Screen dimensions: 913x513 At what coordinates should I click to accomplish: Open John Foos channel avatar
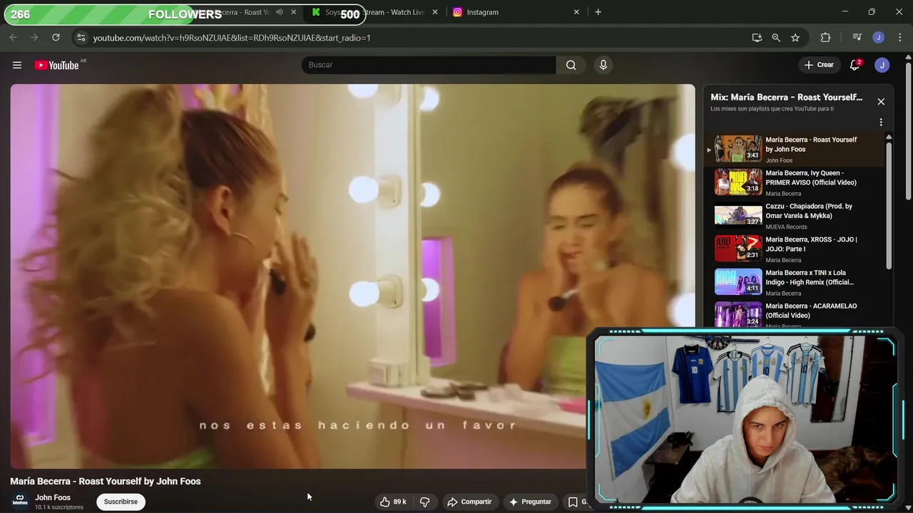pyautogui.click(x=20, y=502)
